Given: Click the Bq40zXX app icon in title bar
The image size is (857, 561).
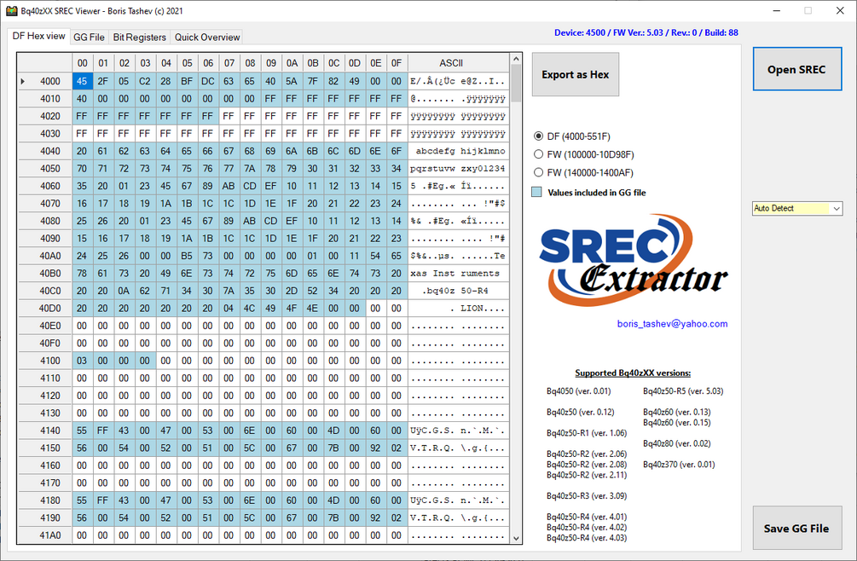Looking at the screenshot, I should (12, 10).
